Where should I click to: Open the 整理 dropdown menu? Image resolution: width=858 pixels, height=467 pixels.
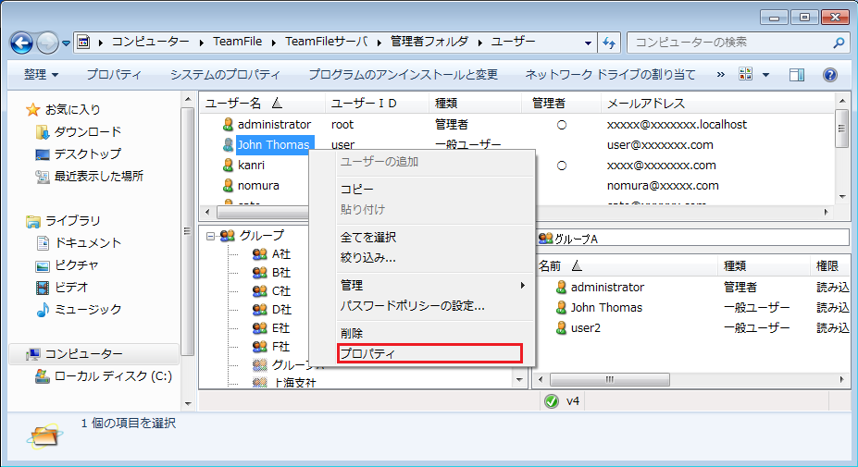[x=42, y=74]
